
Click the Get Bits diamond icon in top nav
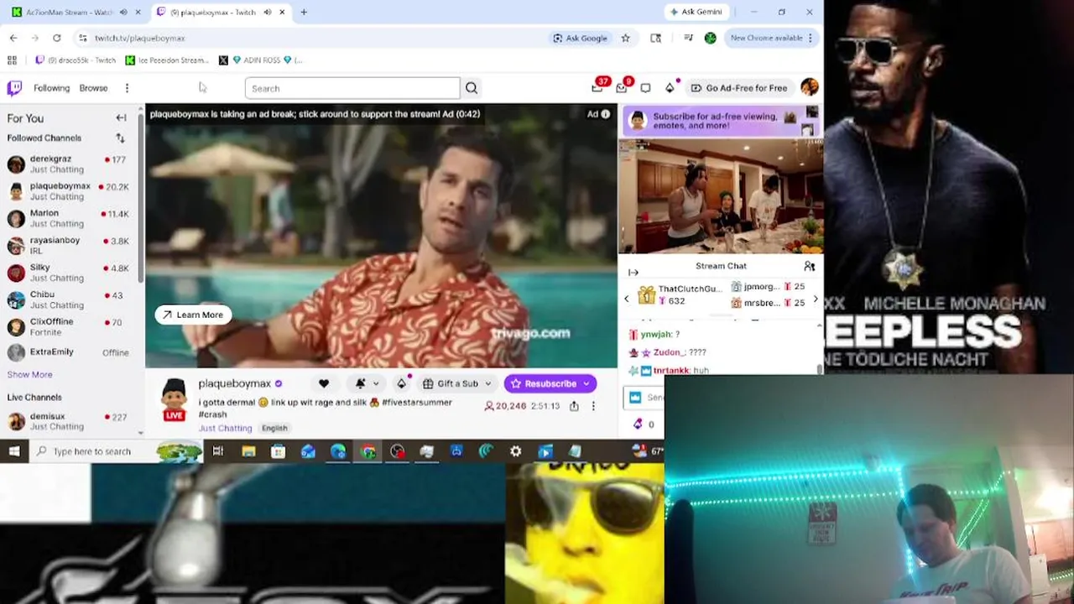(x=670, y=88)
